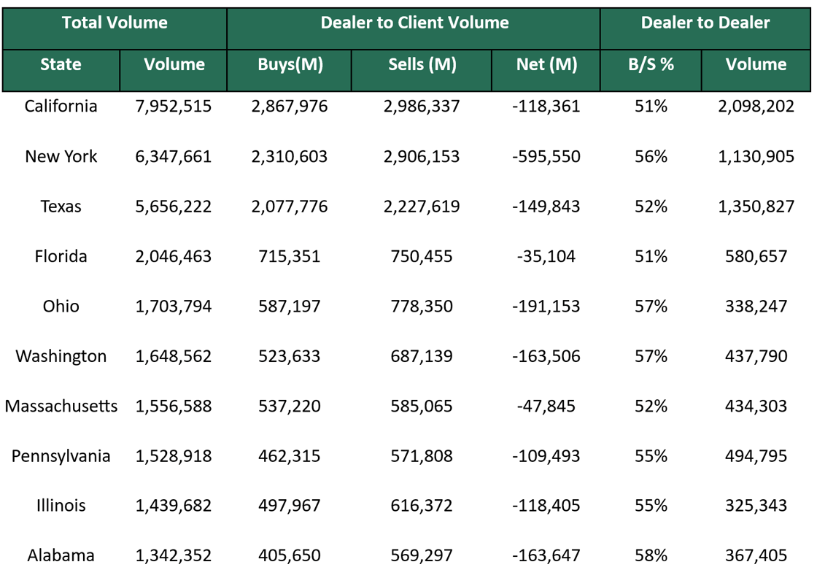
Task: Select California total volume 7,952,515
Action: tap(174, 107)
